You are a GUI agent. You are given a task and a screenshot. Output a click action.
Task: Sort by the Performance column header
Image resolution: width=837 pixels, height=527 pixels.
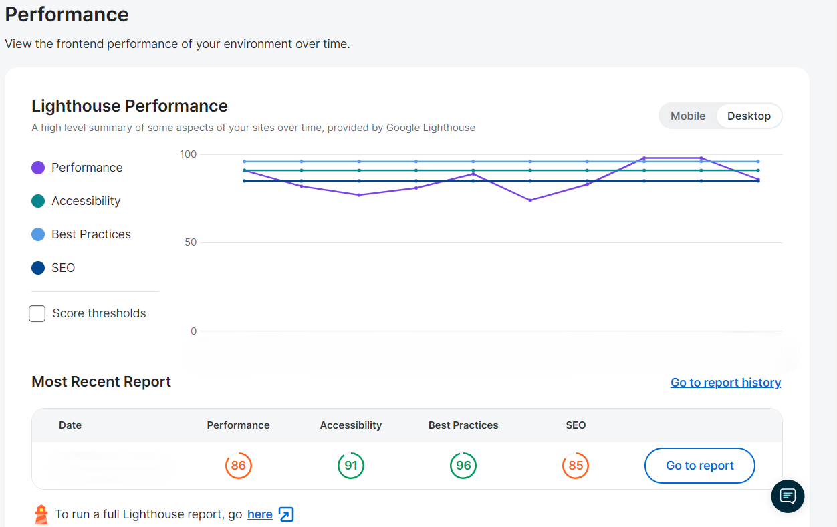click(x=238, y=425)
